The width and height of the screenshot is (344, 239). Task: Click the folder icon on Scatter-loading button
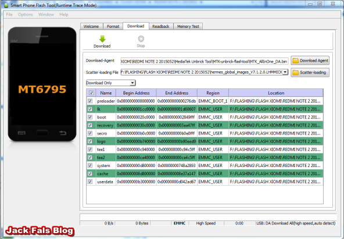[296, 73]
